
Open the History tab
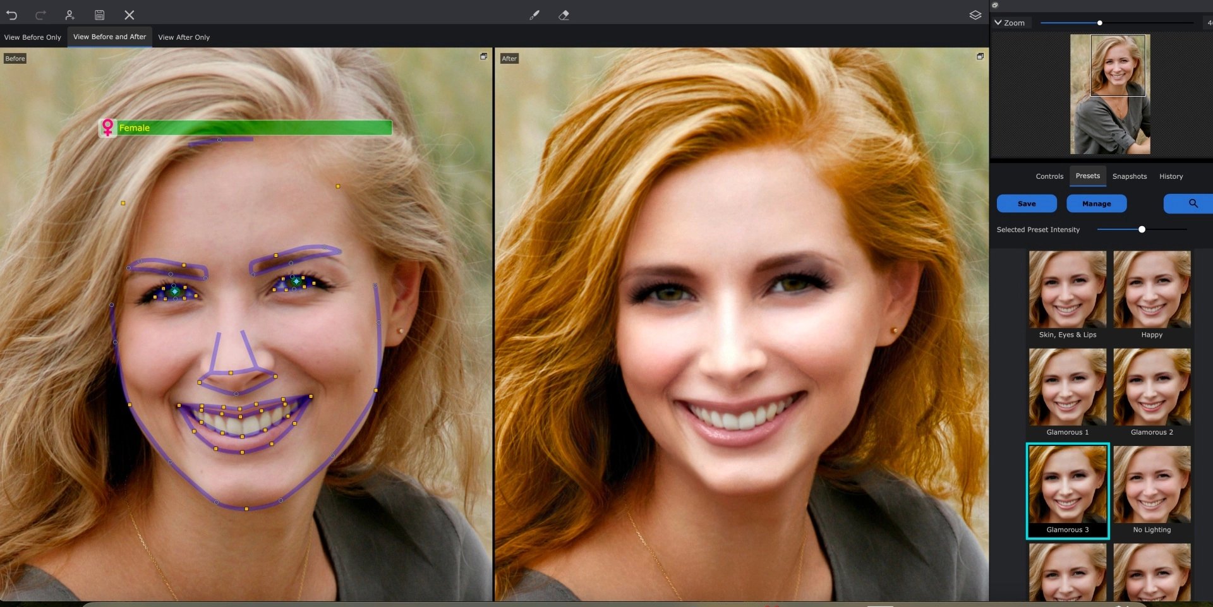click(1171, 176)
